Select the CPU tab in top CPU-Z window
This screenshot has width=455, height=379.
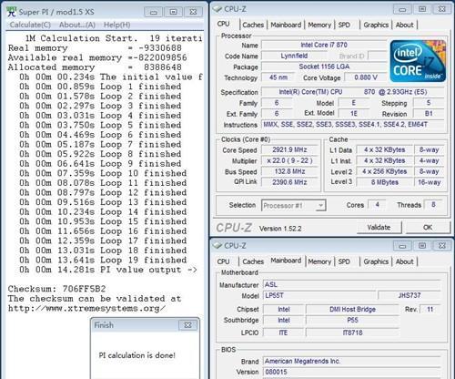pos(223,24)
